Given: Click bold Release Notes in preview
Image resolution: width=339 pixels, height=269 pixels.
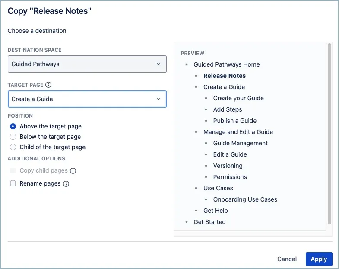Looking at the screenshot, I should 225,76.
